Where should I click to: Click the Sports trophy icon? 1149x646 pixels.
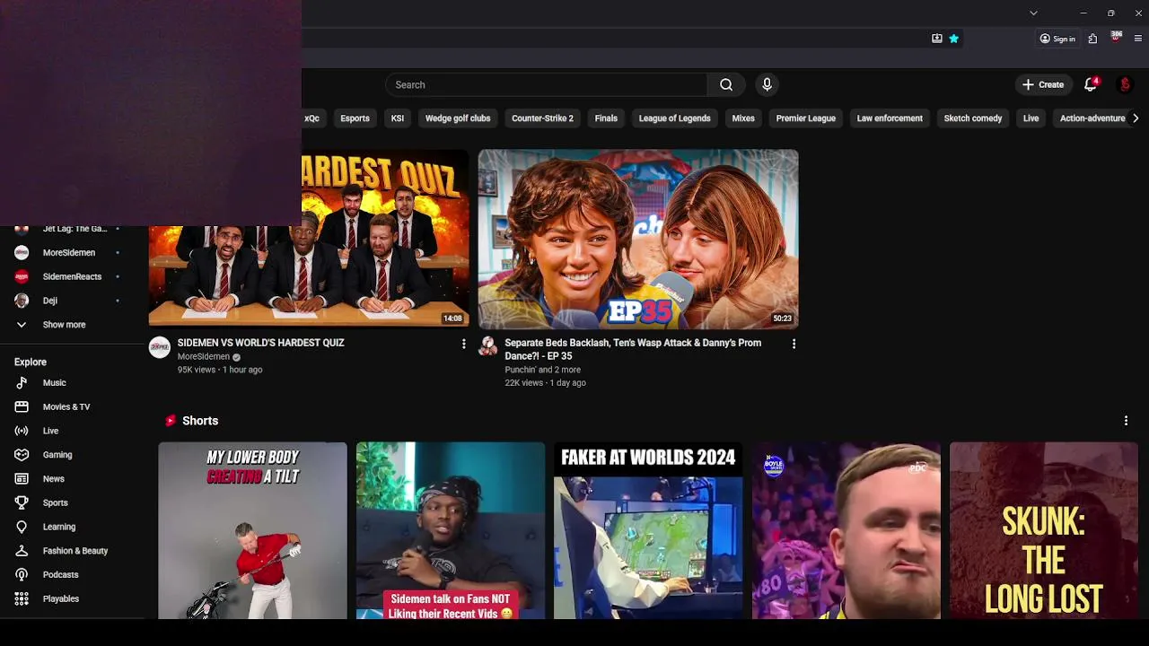click(x=22, y=502)
